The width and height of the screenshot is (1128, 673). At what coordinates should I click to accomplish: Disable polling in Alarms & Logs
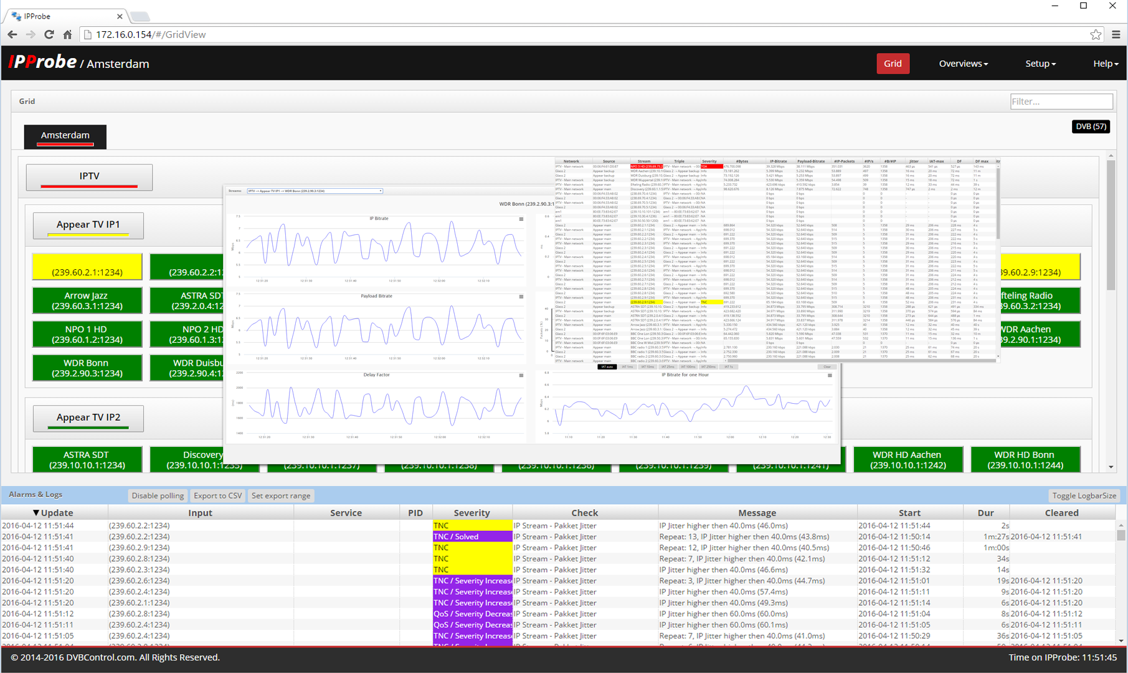(158, 496)
